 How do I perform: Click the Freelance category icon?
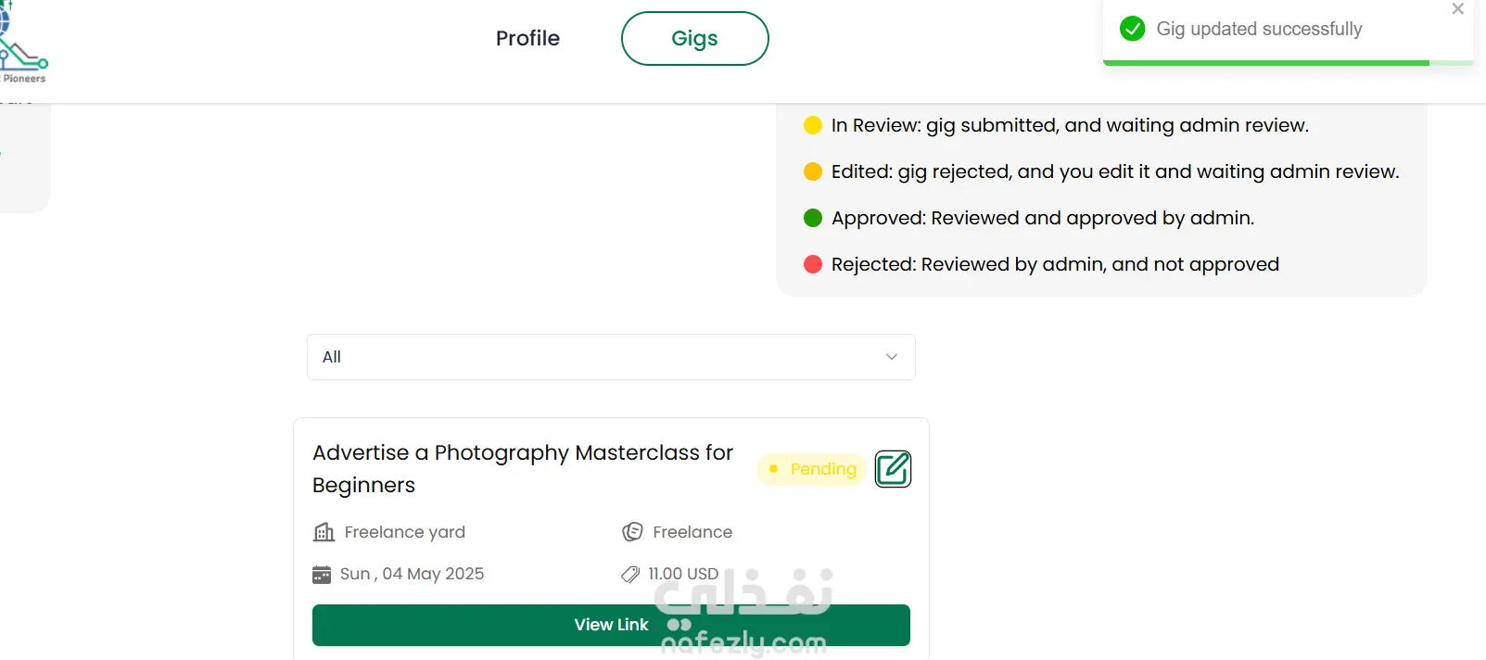632,532
